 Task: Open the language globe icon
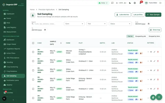(x=135, y=3)
